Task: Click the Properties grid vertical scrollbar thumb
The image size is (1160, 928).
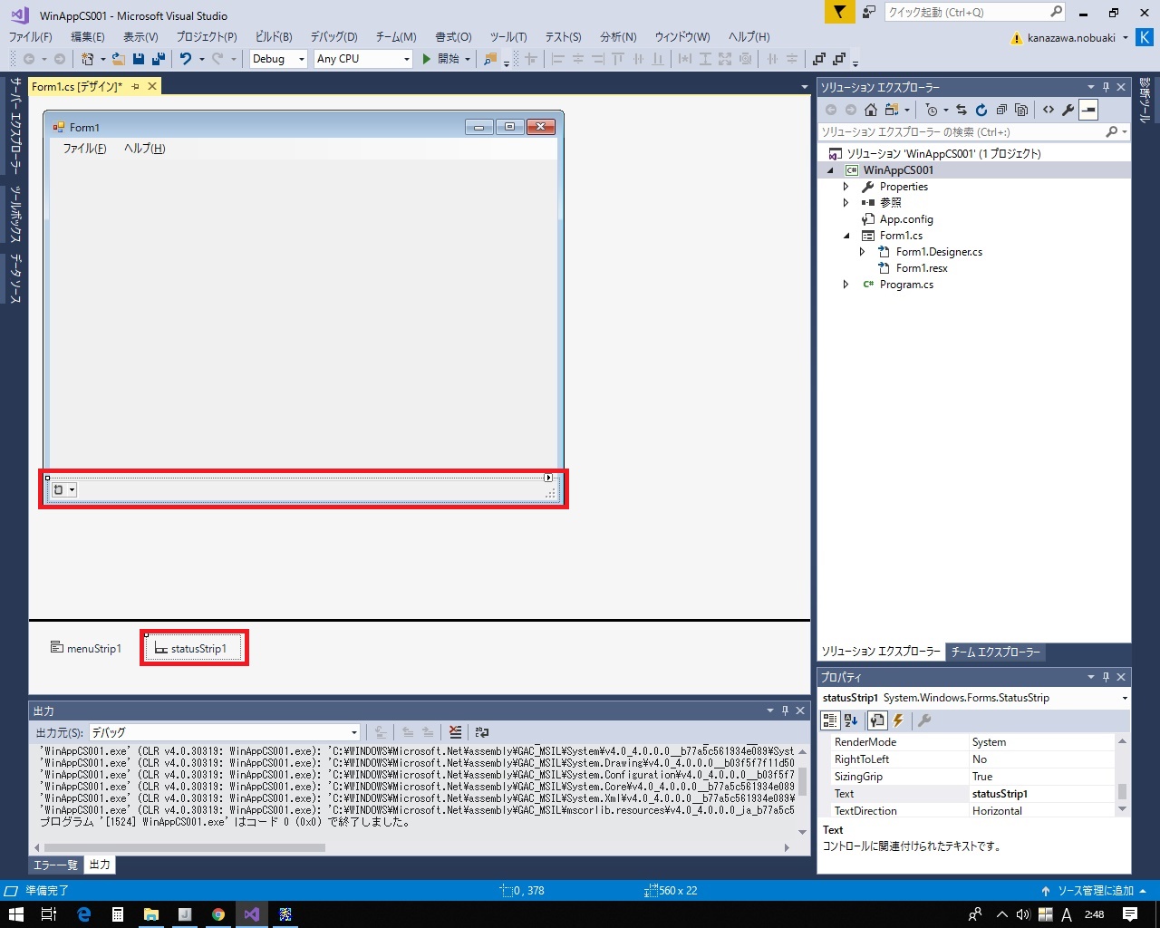Action: (x=1122, y=791)
